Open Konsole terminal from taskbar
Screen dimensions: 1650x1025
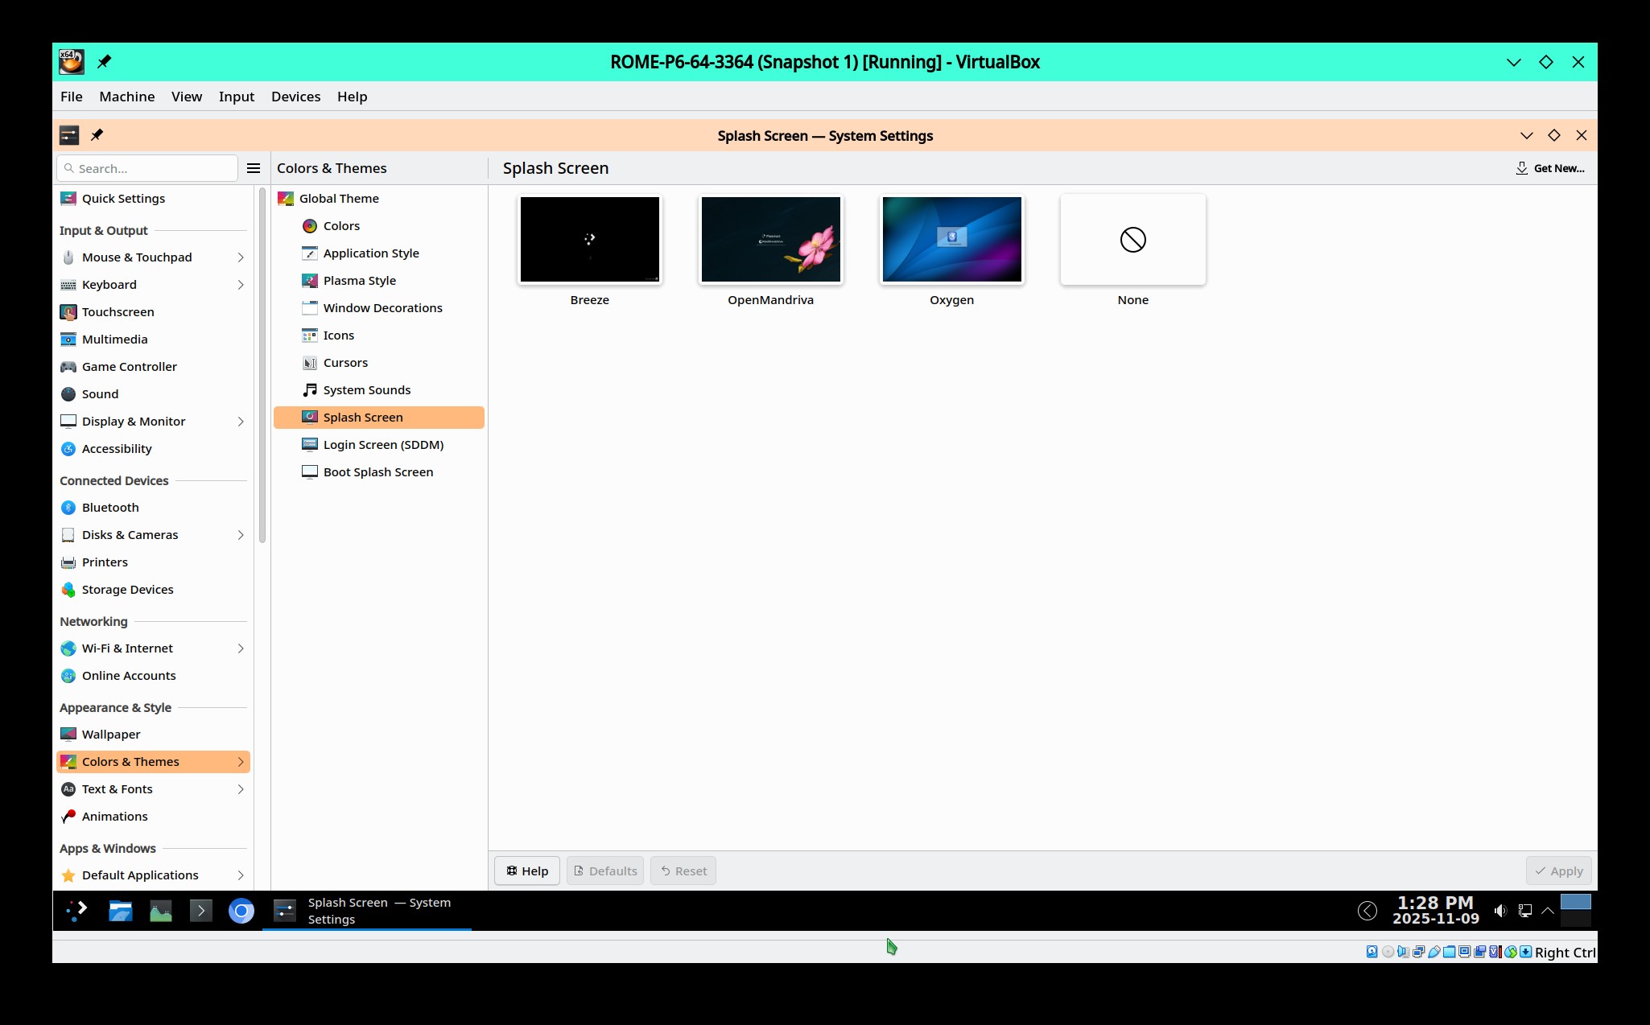point(200,911)
